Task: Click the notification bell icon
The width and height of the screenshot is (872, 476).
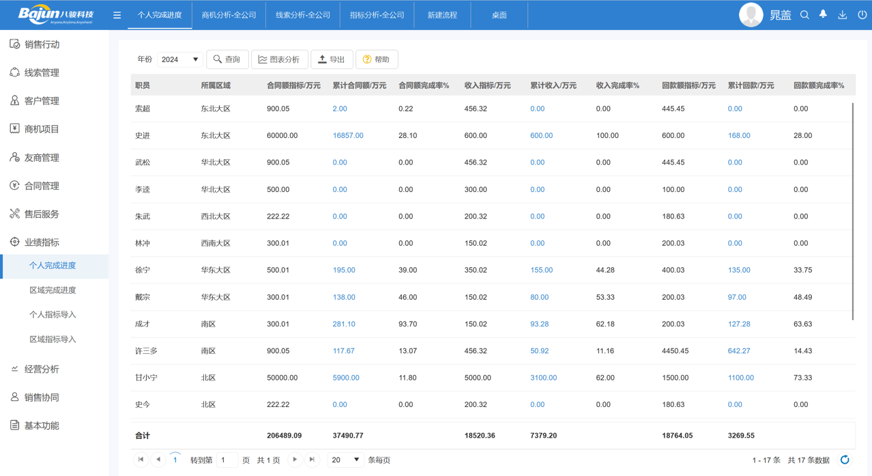Action: (822, 14)
